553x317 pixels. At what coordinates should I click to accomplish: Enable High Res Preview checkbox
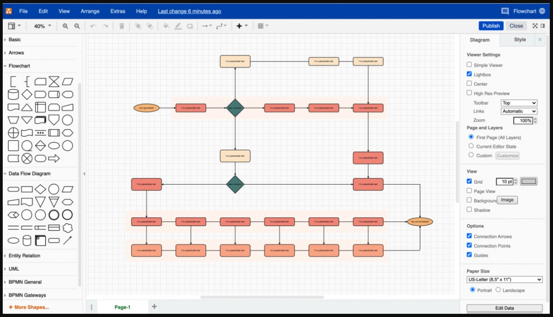coord(469,93)
